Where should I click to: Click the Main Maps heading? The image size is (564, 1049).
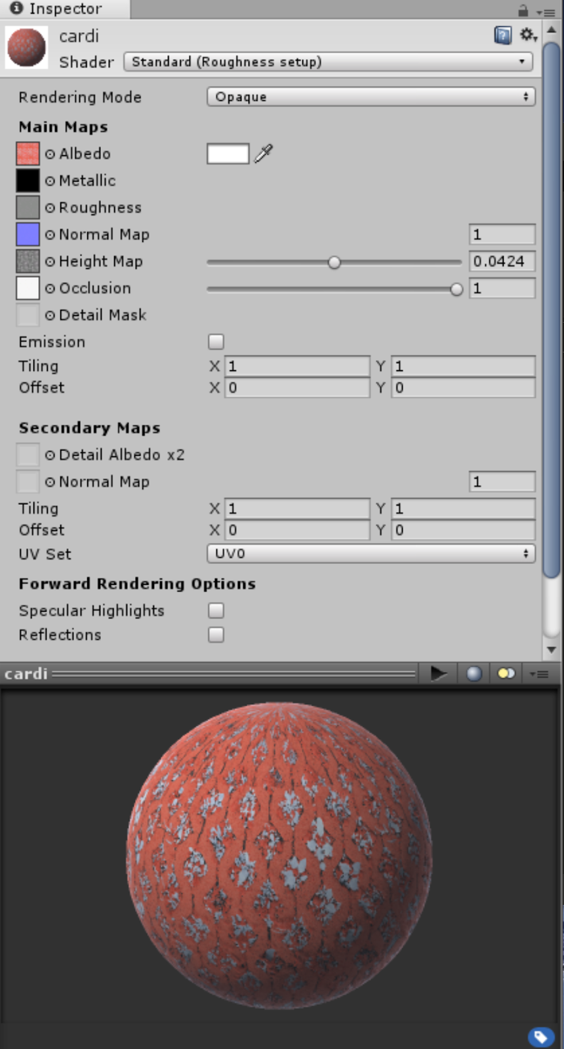pyautogui.click(x=63, y=127)
